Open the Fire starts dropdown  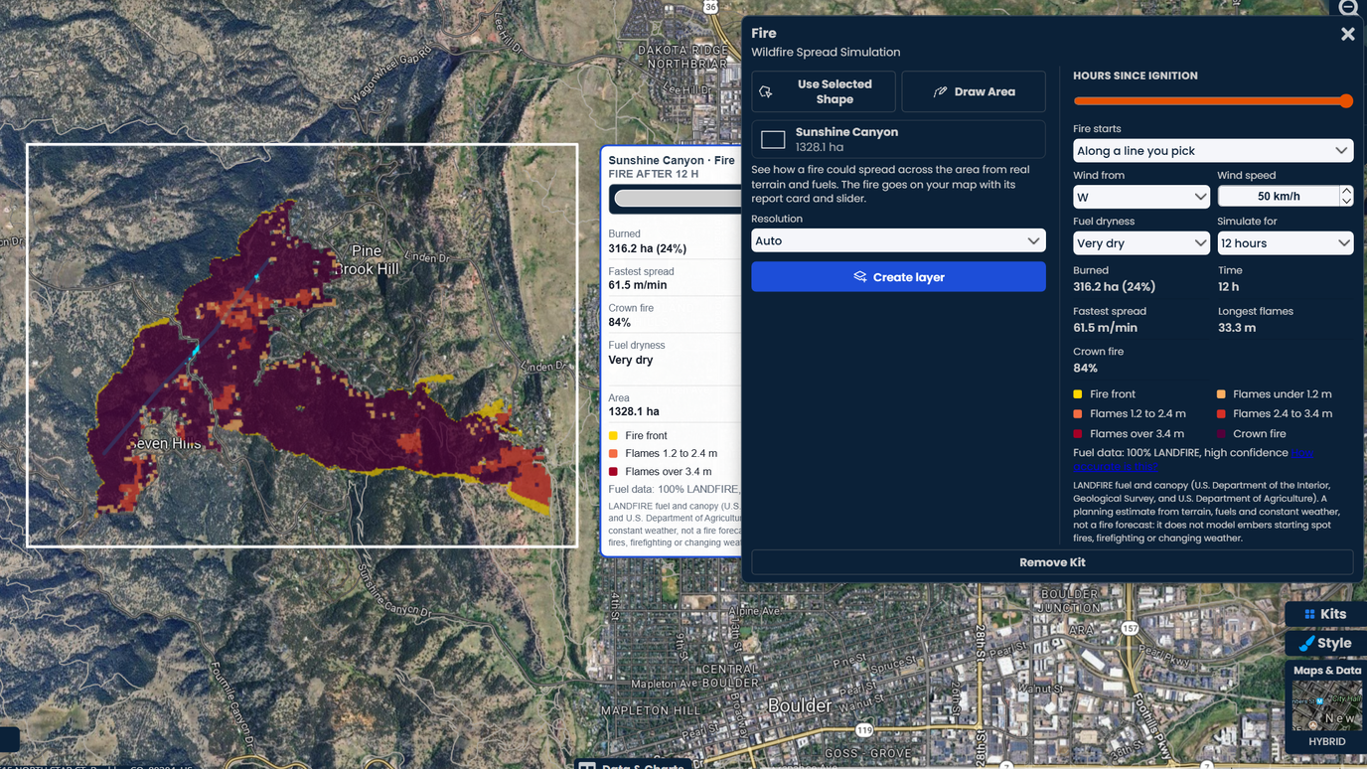pos(1213,151)
